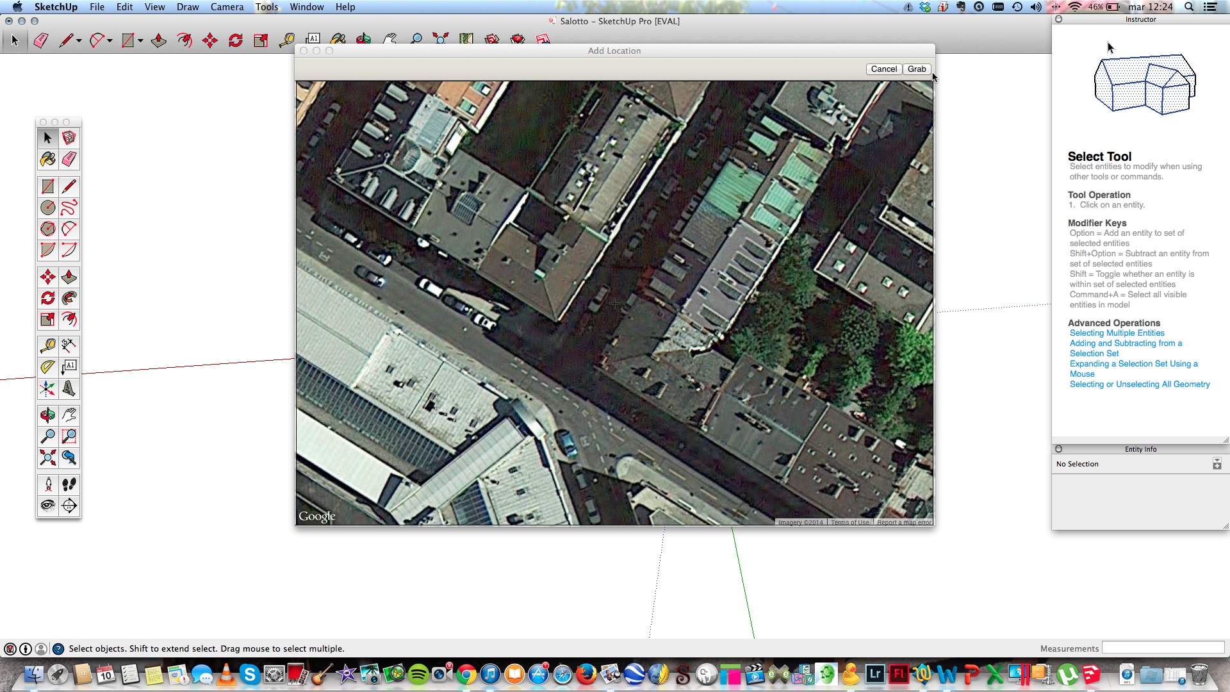Choose the Look Around eye tool

click(47, 506)
